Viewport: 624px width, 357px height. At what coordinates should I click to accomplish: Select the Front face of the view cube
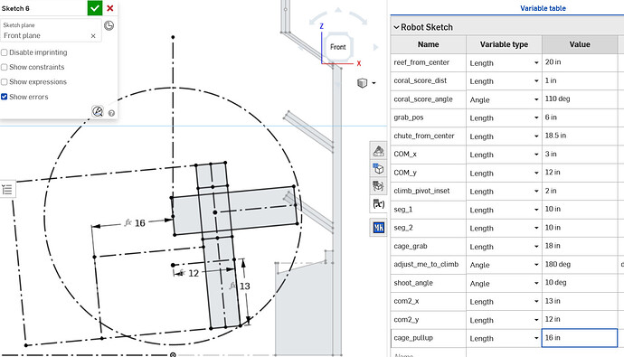[338, 47]
